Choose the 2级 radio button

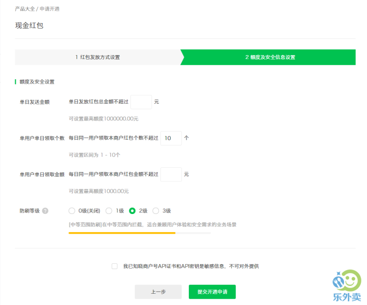(x=132, y=211)
